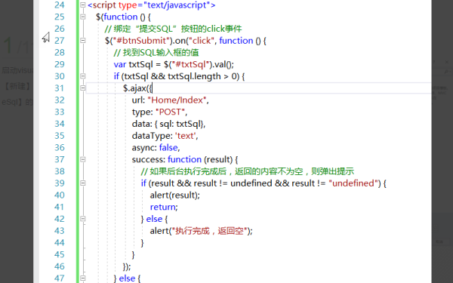The width and height of the screenshot is (453, 283).
Task: Click line number 32 in the gutter
Action: pos(60,100)
